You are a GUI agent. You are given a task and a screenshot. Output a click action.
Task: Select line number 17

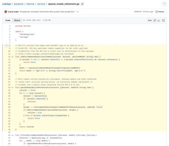tap(9, 71)
